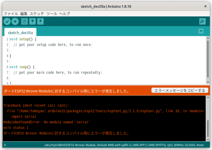Click the line number 8 in status bar
The image size is (212, 150).
[x=5, y=145]
